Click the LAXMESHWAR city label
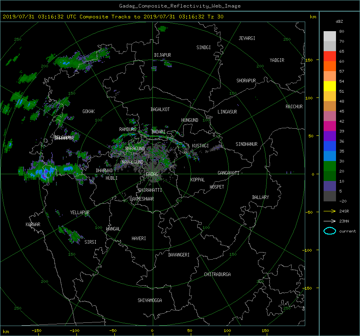This screenshot has height=336, width=360. tap(142, 199)
